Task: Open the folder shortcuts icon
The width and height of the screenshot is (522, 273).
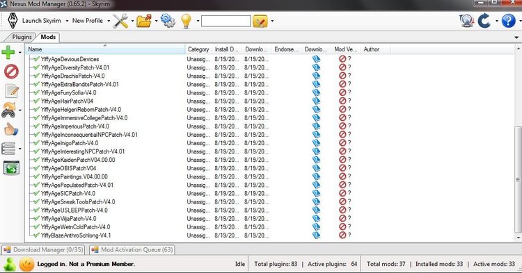Action: click(144, 21)
